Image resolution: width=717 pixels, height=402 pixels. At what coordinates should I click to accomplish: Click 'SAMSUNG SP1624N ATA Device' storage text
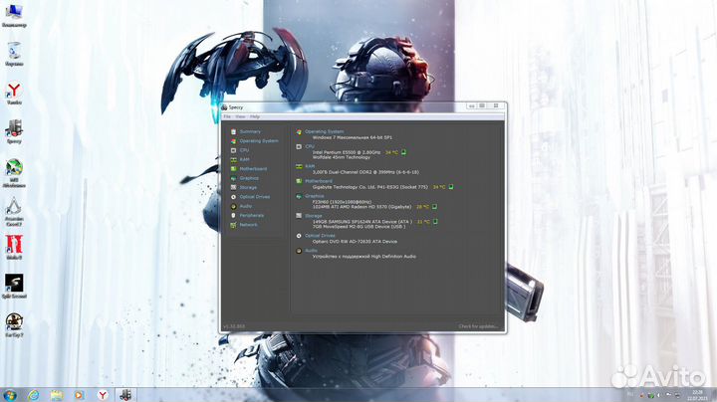362,222
